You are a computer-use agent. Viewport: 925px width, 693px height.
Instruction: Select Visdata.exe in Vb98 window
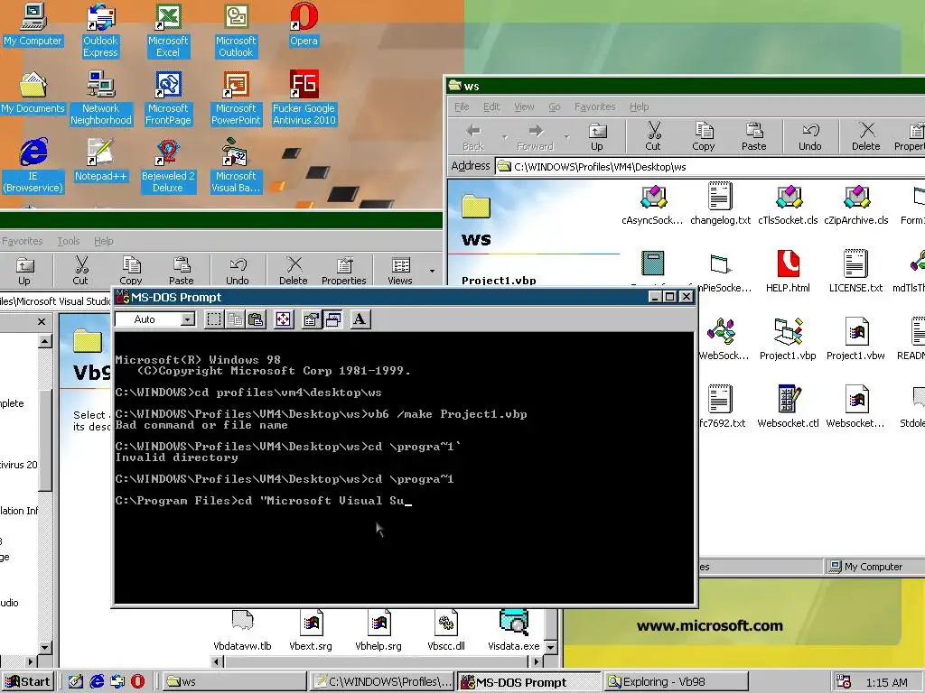point(514,631)
